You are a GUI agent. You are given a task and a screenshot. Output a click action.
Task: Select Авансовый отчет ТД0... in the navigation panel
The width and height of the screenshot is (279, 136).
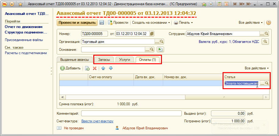pos(27,14)
